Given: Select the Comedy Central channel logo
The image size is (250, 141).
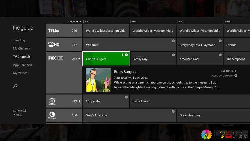Looking at the screenshot, I should [52, 101].
